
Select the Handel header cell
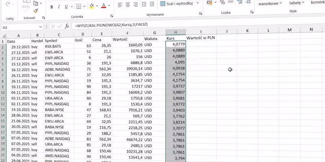[x=37, y=41]
